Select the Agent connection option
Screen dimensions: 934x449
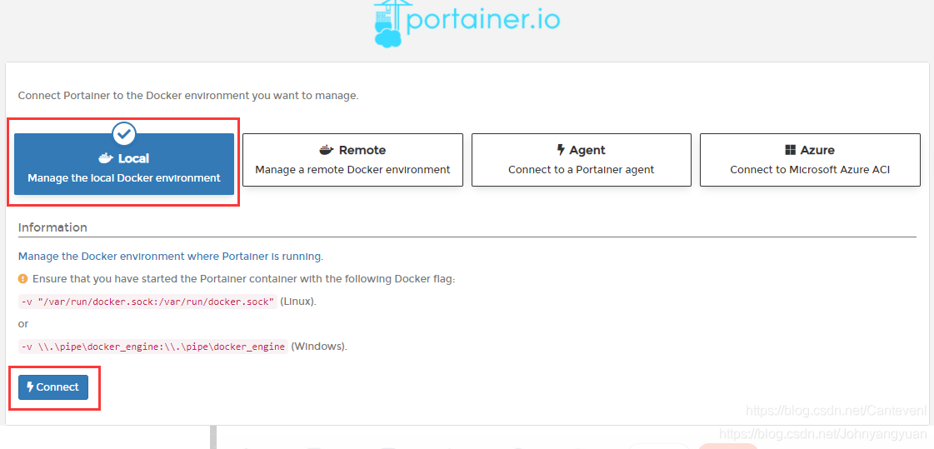point(582,160)
